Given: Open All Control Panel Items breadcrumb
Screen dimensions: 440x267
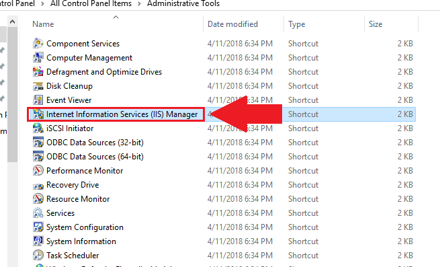Looking at the screenshot, I should tap(91, 3).
